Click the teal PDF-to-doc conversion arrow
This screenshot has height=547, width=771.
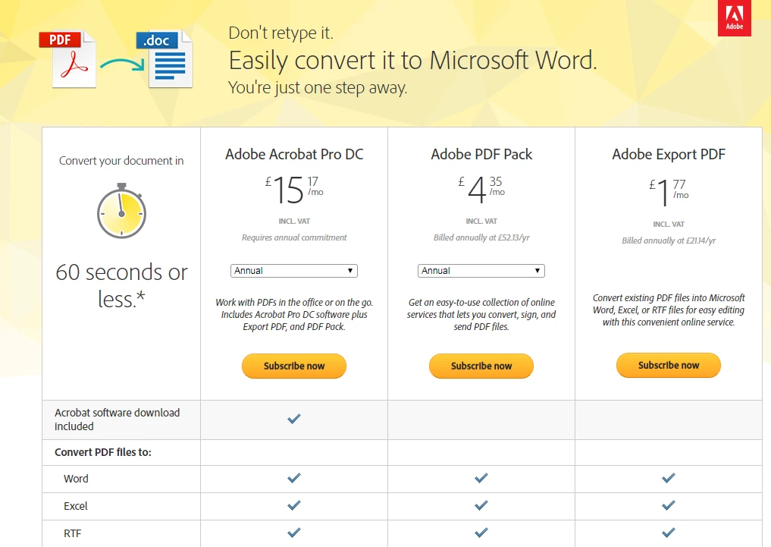(x=122, y=65)
